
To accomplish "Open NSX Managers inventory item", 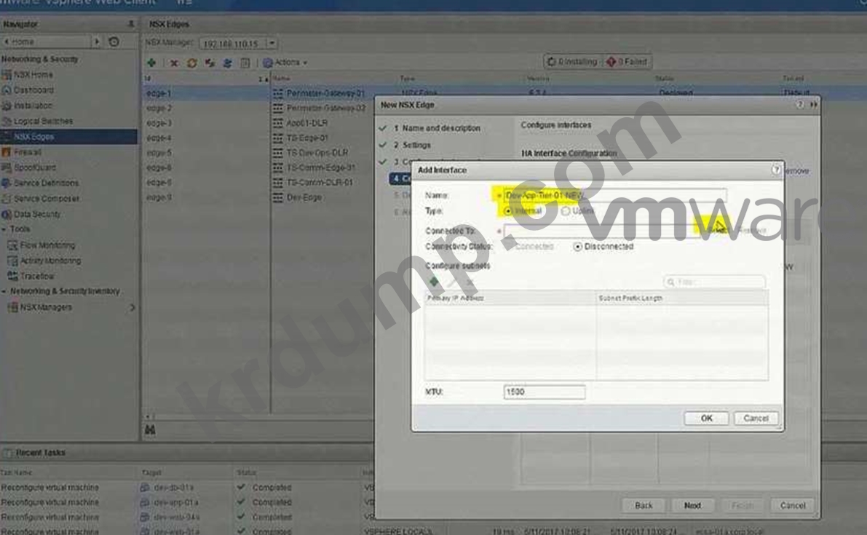I will tap(46, 307).
